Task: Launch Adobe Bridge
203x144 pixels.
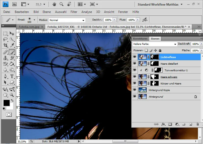Action: coord(14,4)
